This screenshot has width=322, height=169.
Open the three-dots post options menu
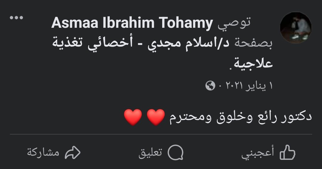16,18
